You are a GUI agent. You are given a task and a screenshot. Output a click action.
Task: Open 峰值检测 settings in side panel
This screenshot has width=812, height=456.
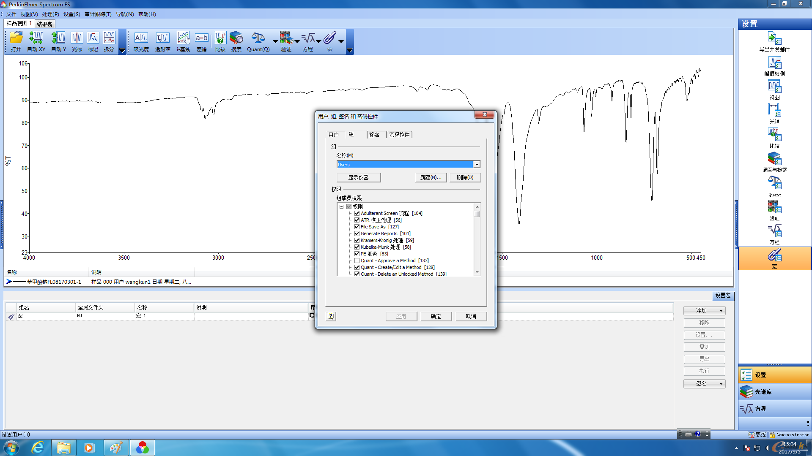774,66
